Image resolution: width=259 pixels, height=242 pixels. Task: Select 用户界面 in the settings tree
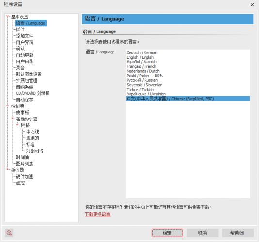point(25,43)
